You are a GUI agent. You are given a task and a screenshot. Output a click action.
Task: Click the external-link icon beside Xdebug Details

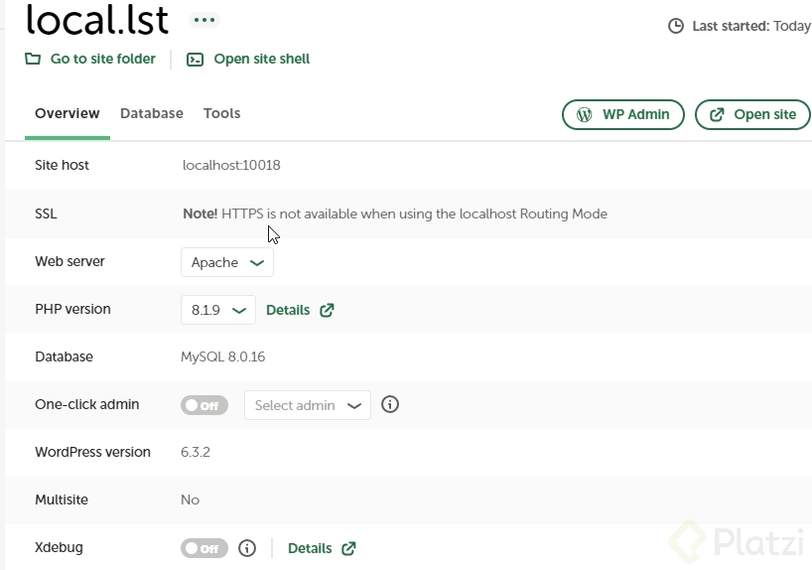point(348,548)
